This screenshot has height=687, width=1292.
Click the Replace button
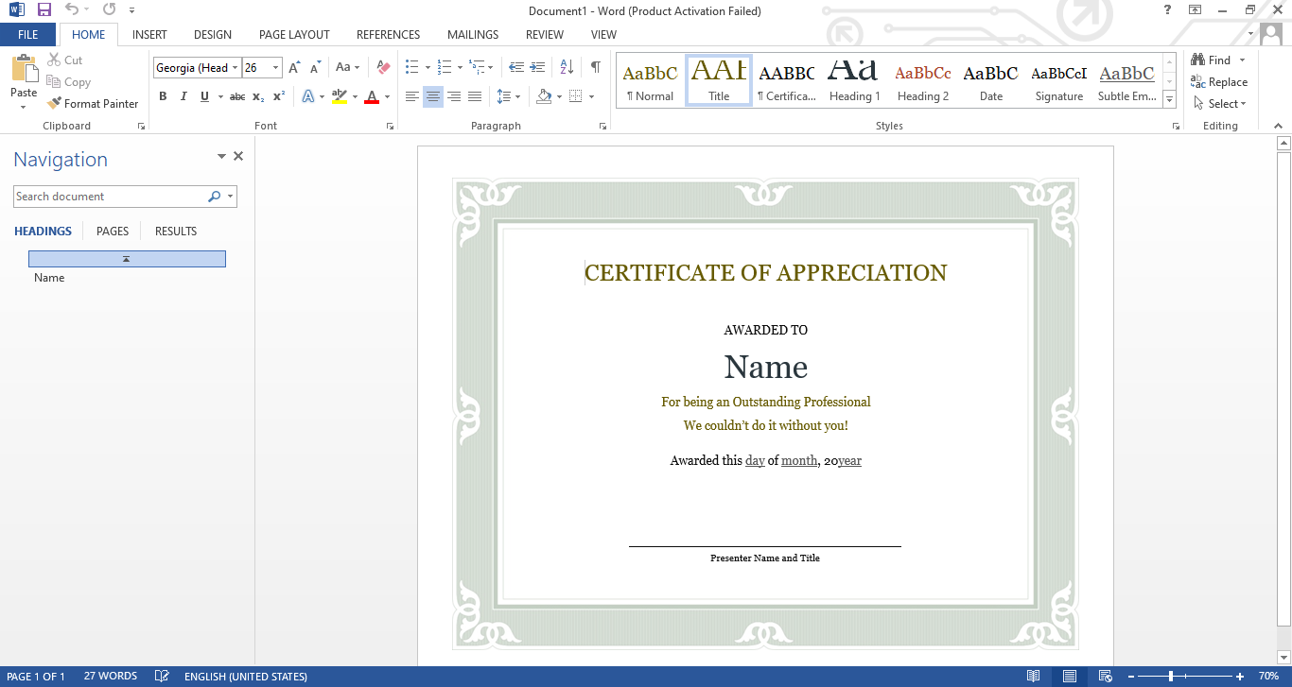point(1219,81)
